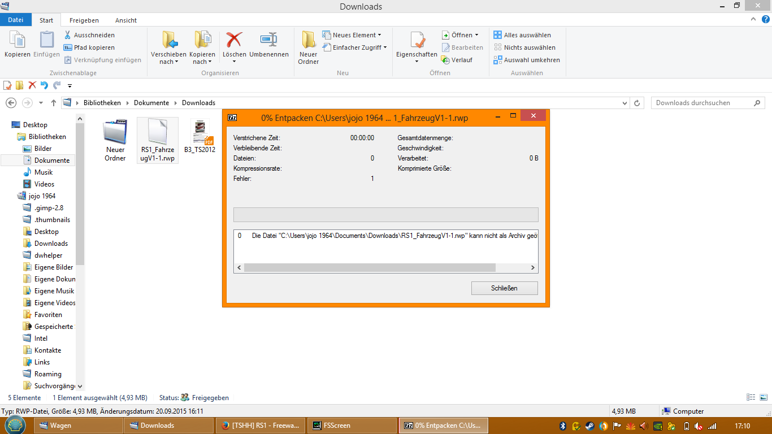Open the muted volume tray icon

(x=699, y=426)
